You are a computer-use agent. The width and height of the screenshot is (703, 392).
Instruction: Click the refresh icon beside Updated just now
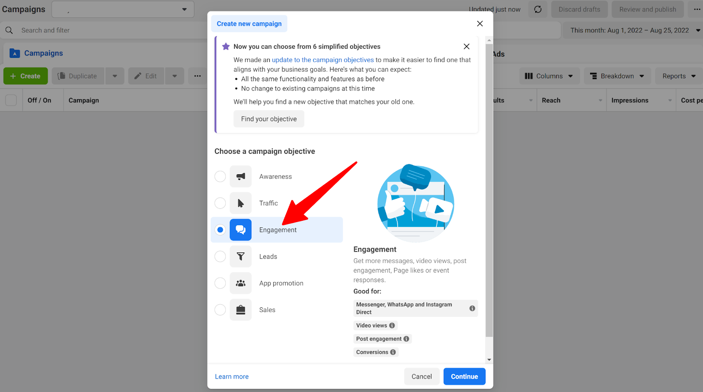[538, 9]
